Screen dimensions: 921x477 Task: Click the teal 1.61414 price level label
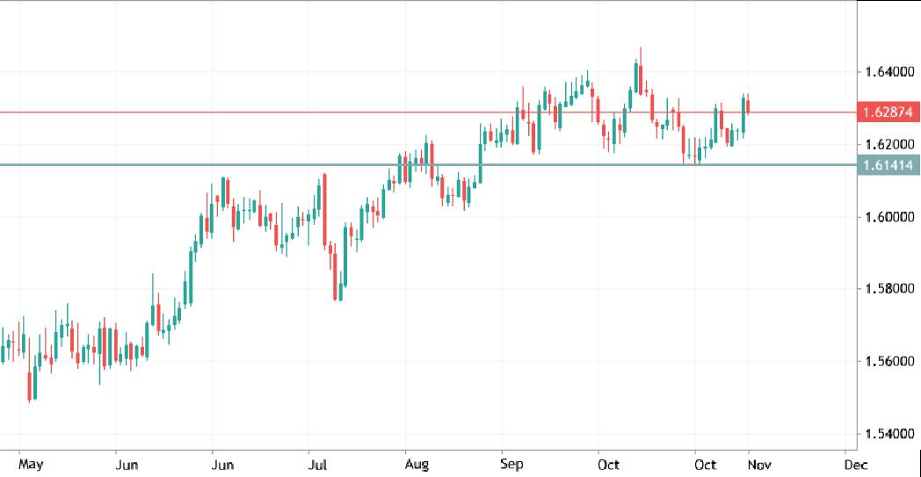[888, 164]
